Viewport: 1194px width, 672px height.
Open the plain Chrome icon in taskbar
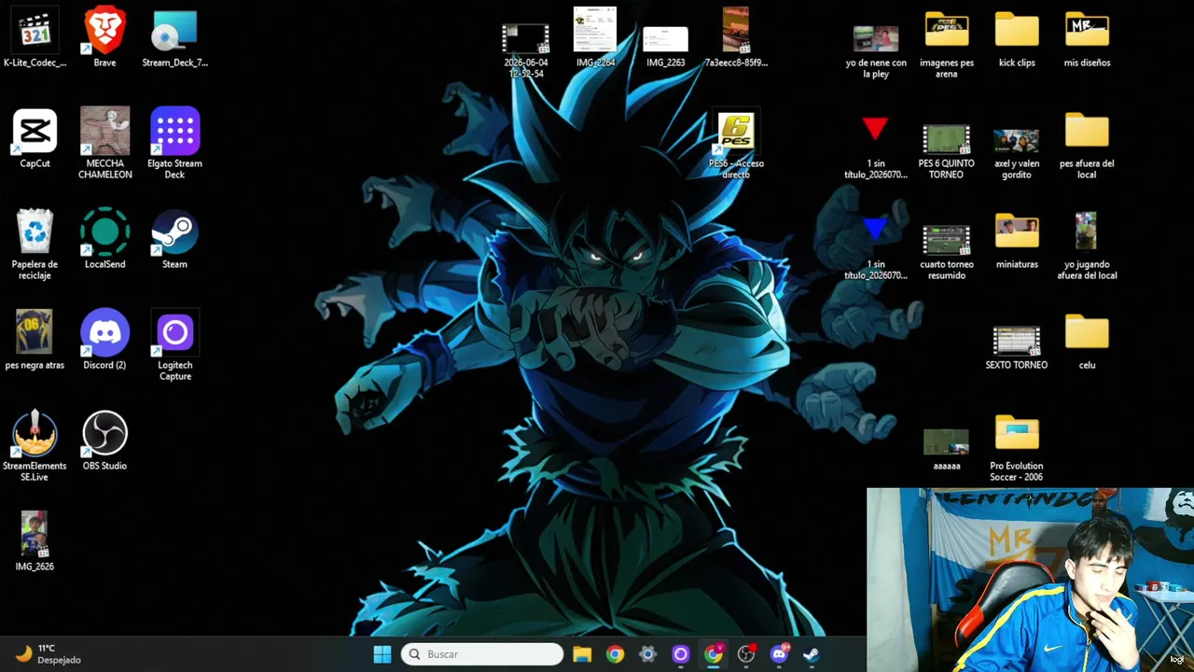point(615,654)
